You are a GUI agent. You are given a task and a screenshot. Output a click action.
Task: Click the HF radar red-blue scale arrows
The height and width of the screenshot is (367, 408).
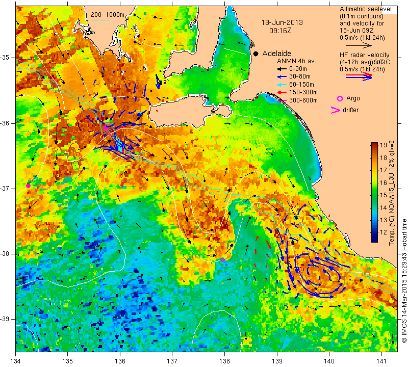(x=359, y=76)
